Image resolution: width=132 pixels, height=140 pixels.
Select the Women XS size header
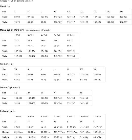(15, 69)
